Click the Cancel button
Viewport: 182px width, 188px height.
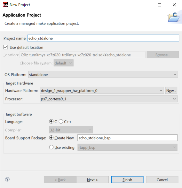pos(162,180)
